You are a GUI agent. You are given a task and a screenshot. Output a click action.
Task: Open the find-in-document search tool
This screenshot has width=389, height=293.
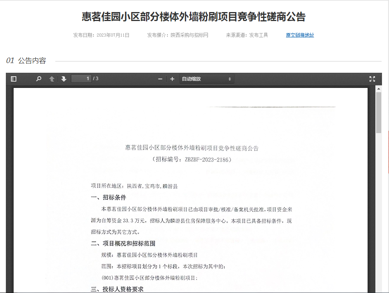click(39, 79)
